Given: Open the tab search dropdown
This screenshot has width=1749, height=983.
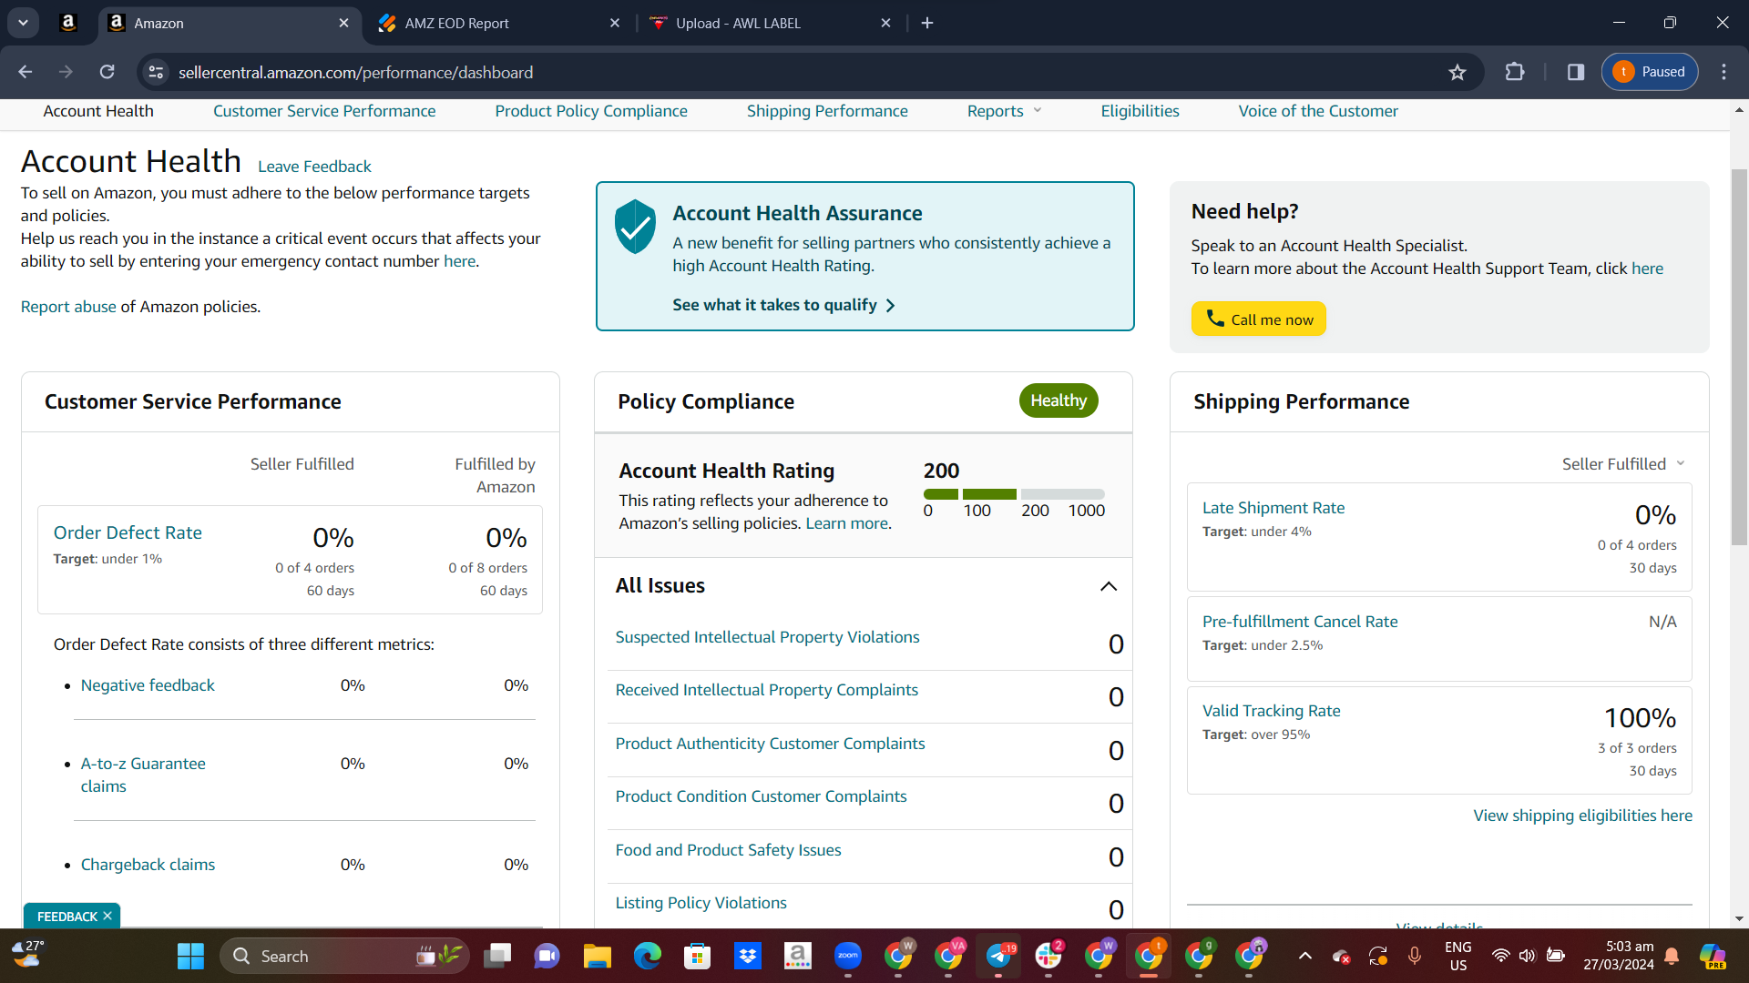Looking at the screenshot, I should click(23, 23).
